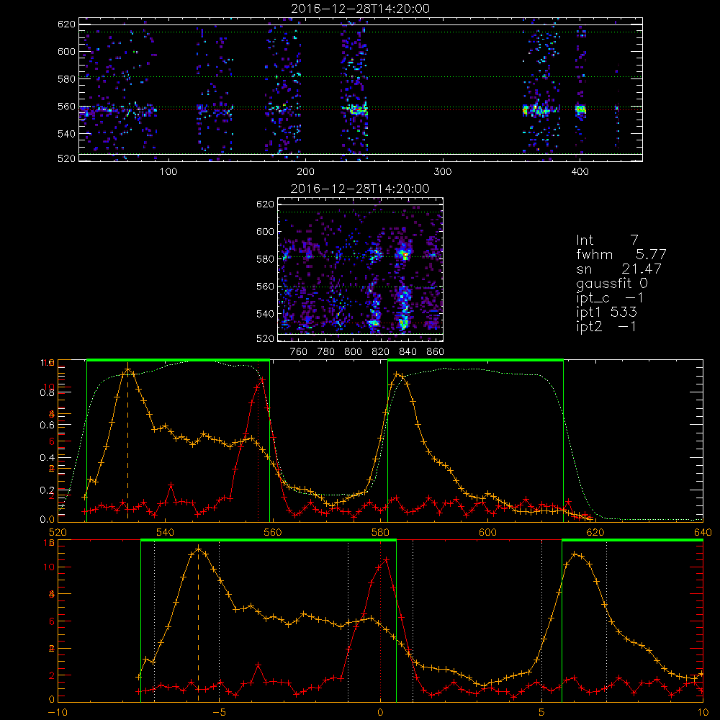Click x-axis label 820 of middle image
The width and height of the screenshot is (720, 720).
[381, 352]
